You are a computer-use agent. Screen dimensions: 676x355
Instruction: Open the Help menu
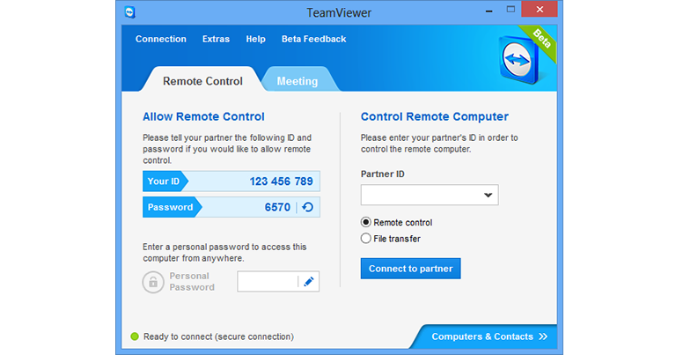[x=255, y=39]
